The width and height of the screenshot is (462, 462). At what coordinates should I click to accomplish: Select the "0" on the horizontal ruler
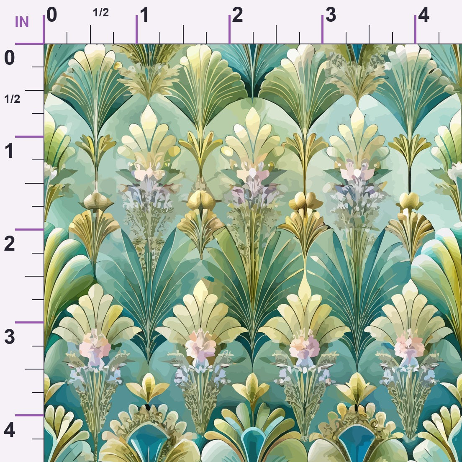coord(51,15)
